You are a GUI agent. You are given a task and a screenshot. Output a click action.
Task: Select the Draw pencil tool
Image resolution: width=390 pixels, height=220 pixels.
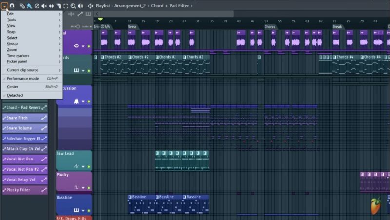pyautogui.click(x=22, y=6)
